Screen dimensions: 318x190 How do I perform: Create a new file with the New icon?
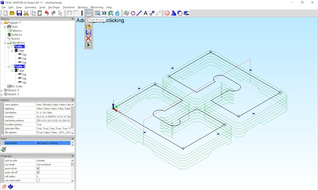coord(6,13)
